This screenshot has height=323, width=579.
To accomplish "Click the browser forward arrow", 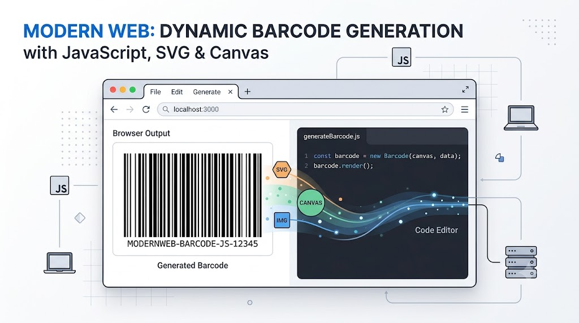I will point(130,109).
